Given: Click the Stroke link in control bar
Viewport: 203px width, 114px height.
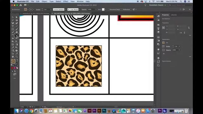Looking at the screenshot, I should (x=38, y=9).
